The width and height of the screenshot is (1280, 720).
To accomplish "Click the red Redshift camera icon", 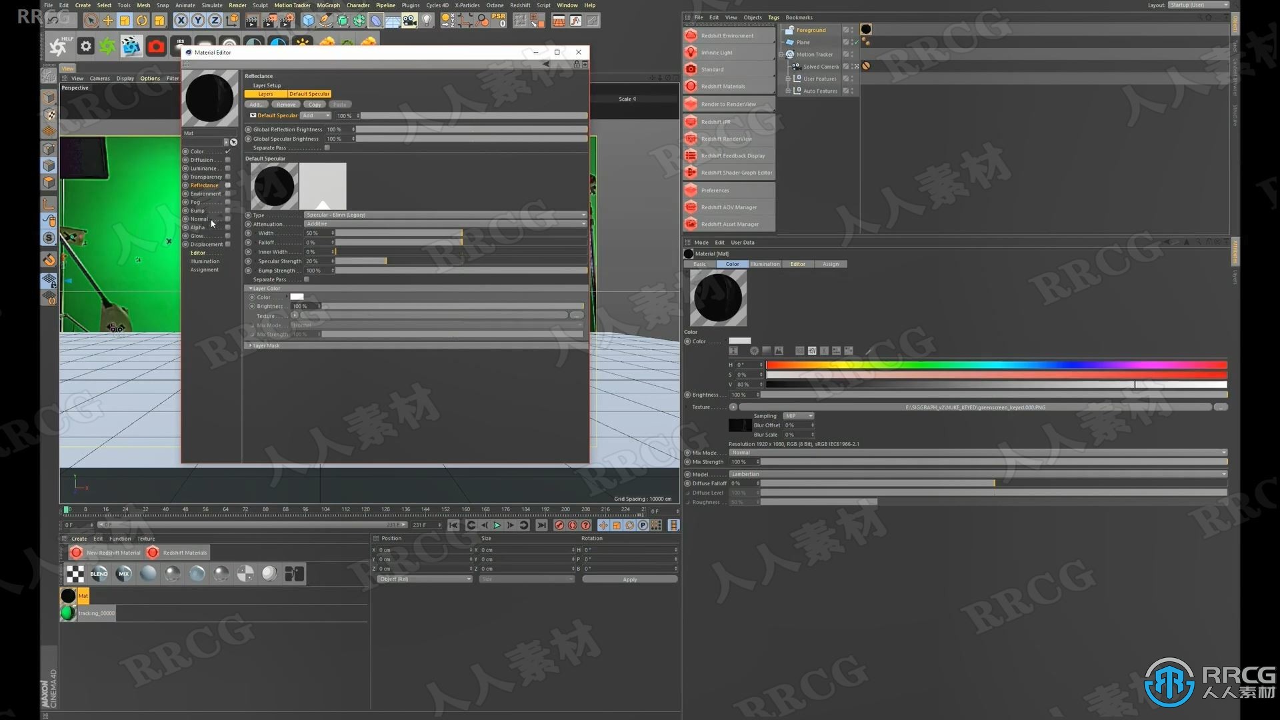I will point(156,46).
